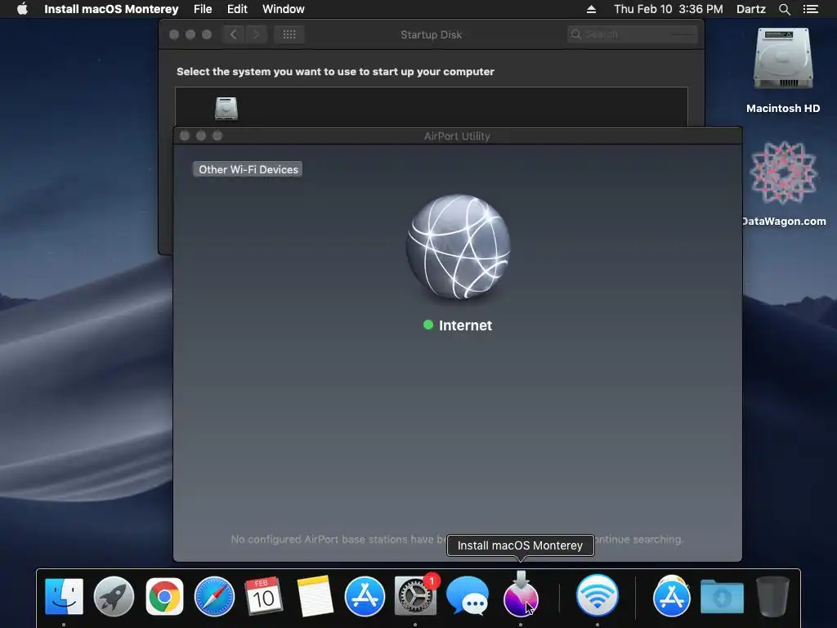Screen dimensions: 837x628
Task: Close the AirPort Utility window
Action: point(185,136)
